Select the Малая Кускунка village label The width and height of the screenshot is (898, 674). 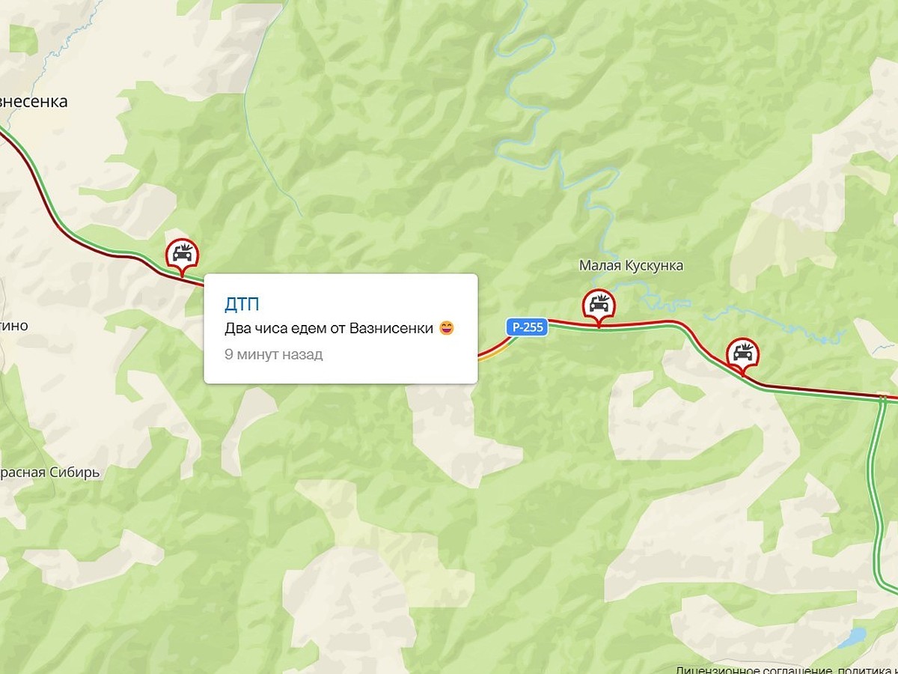coord(631,266)
